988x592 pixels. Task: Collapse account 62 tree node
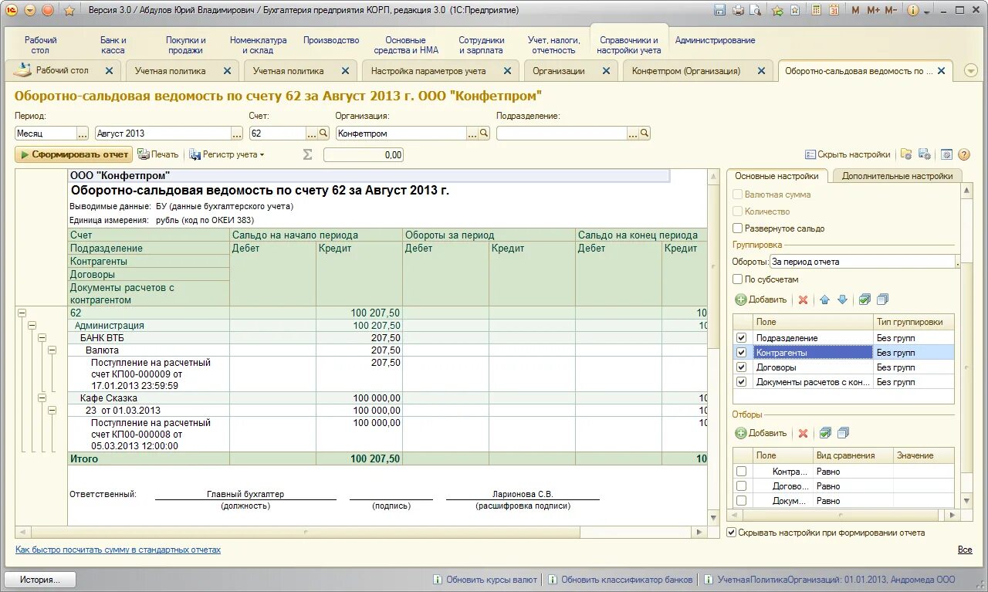pos(22,313)
